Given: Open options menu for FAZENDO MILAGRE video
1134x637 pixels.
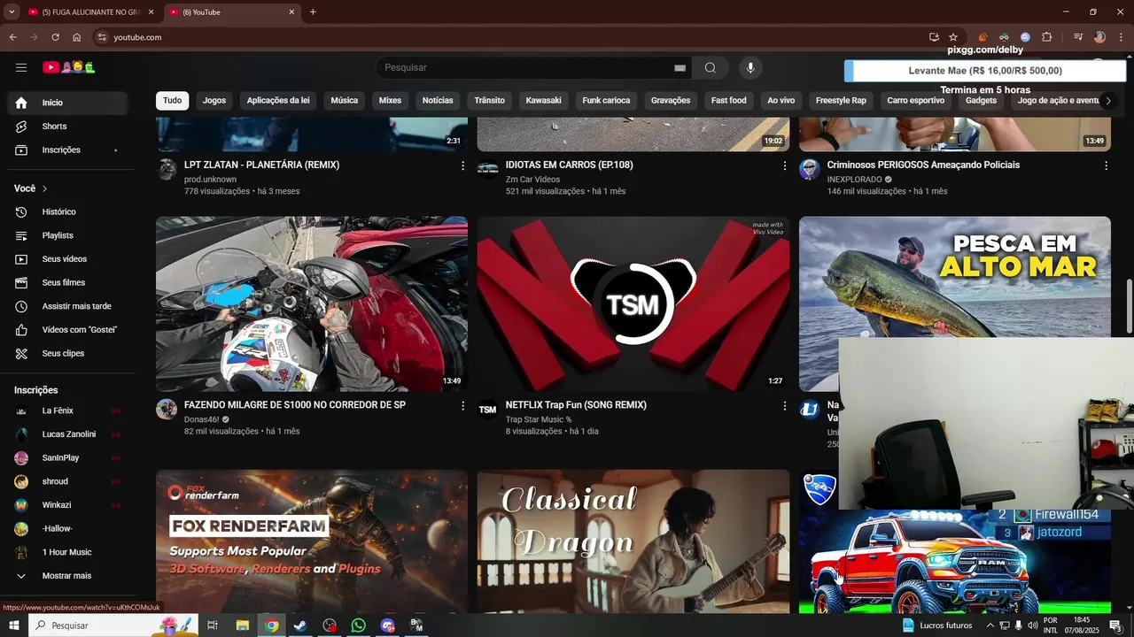Looking at the screenshot, I should 462,405.
